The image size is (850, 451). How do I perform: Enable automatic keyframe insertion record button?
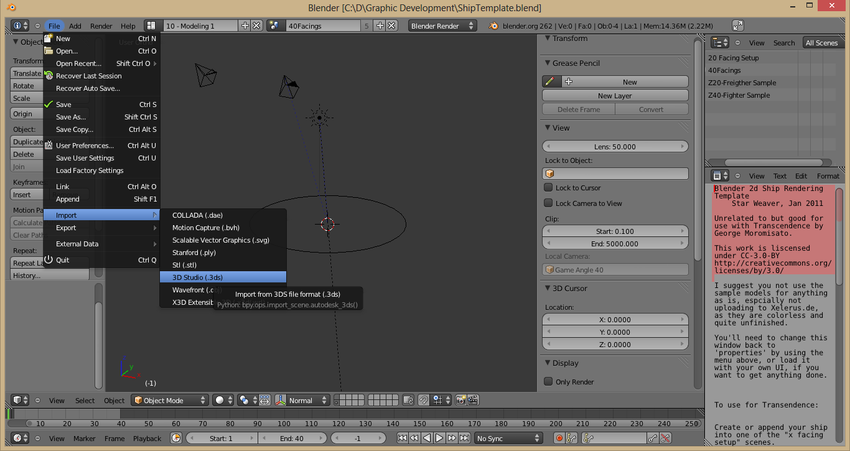tap(559, 439)
